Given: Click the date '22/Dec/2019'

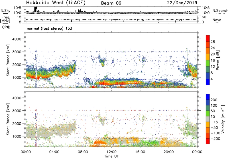Looking at the screenshot, I should pyautogui.click(x=182, y=3).
